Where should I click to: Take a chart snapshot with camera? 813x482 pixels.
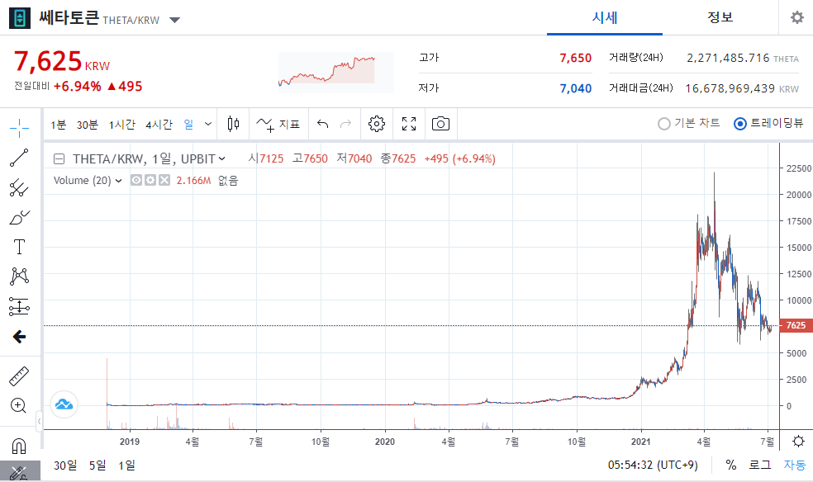pos(440,125)
